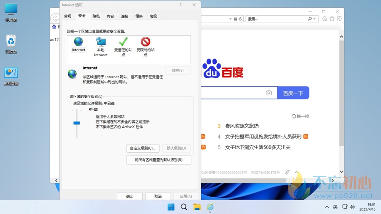This screenshot has width=381, height=214.
Task: Click the 自定义级别(C)... button
Action: [143, 148]
